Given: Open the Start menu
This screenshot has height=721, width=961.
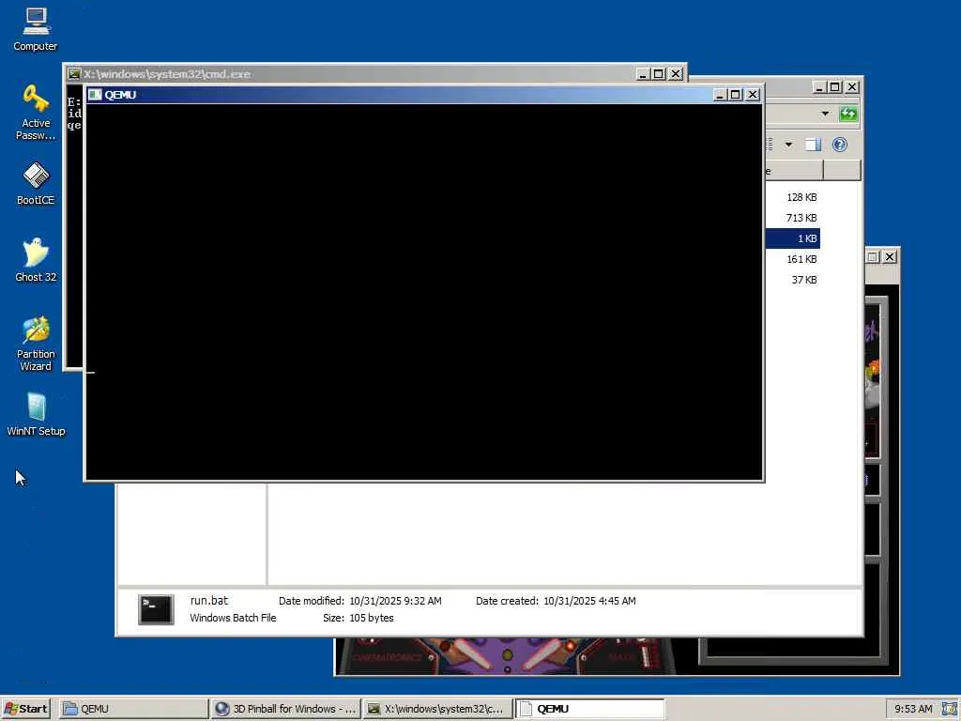Looking at the screenshot, I should (25, 709).
